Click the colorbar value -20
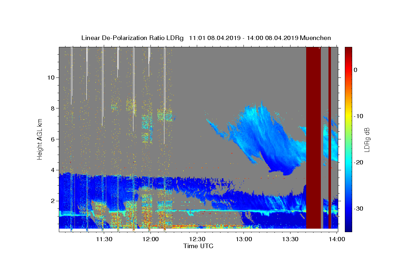 coord(358,162)
